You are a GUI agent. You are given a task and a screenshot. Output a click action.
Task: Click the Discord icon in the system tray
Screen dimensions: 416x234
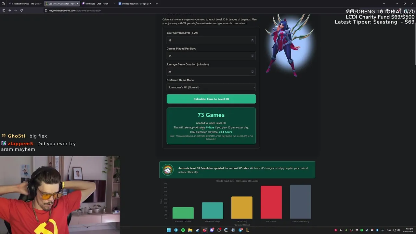[x=372, y=230]
